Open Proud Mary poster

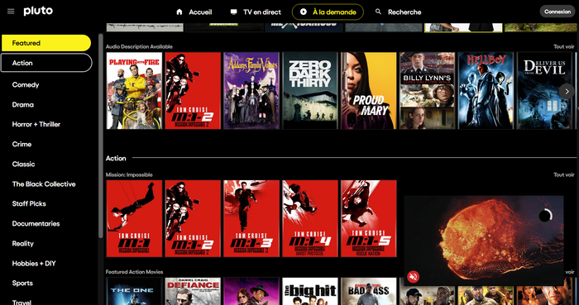point(369,90)
